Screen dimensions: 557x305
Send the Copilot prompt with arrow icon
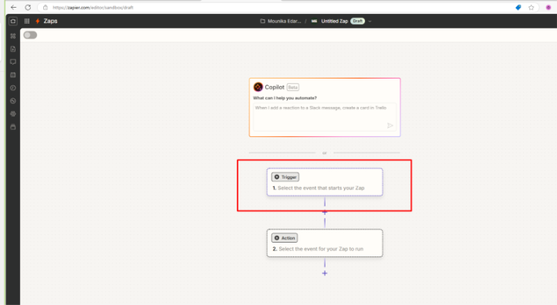[390, 126]
